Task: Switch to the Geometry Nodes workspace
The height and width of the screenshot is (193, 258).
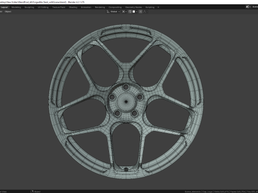Action: 133,8
